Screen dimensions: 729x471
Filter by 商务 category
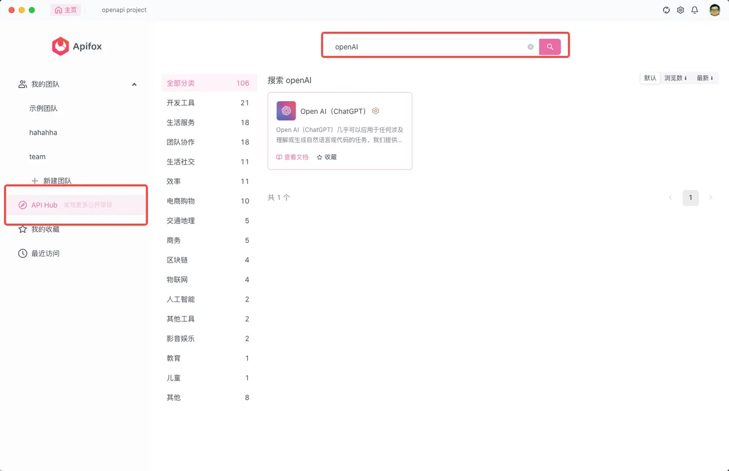click(209, 240)
